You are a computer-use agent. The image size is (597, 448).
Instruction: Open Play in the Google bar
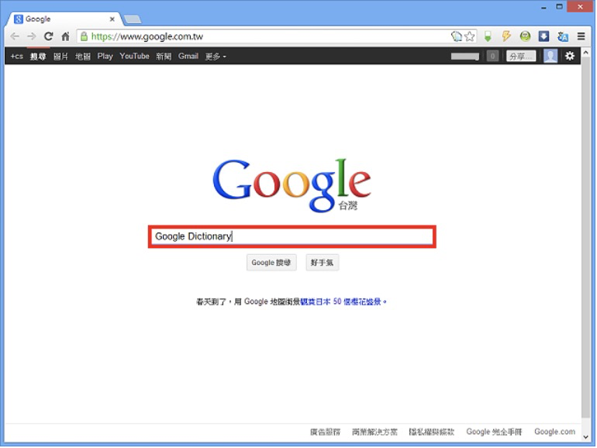[x=105, y=57]
